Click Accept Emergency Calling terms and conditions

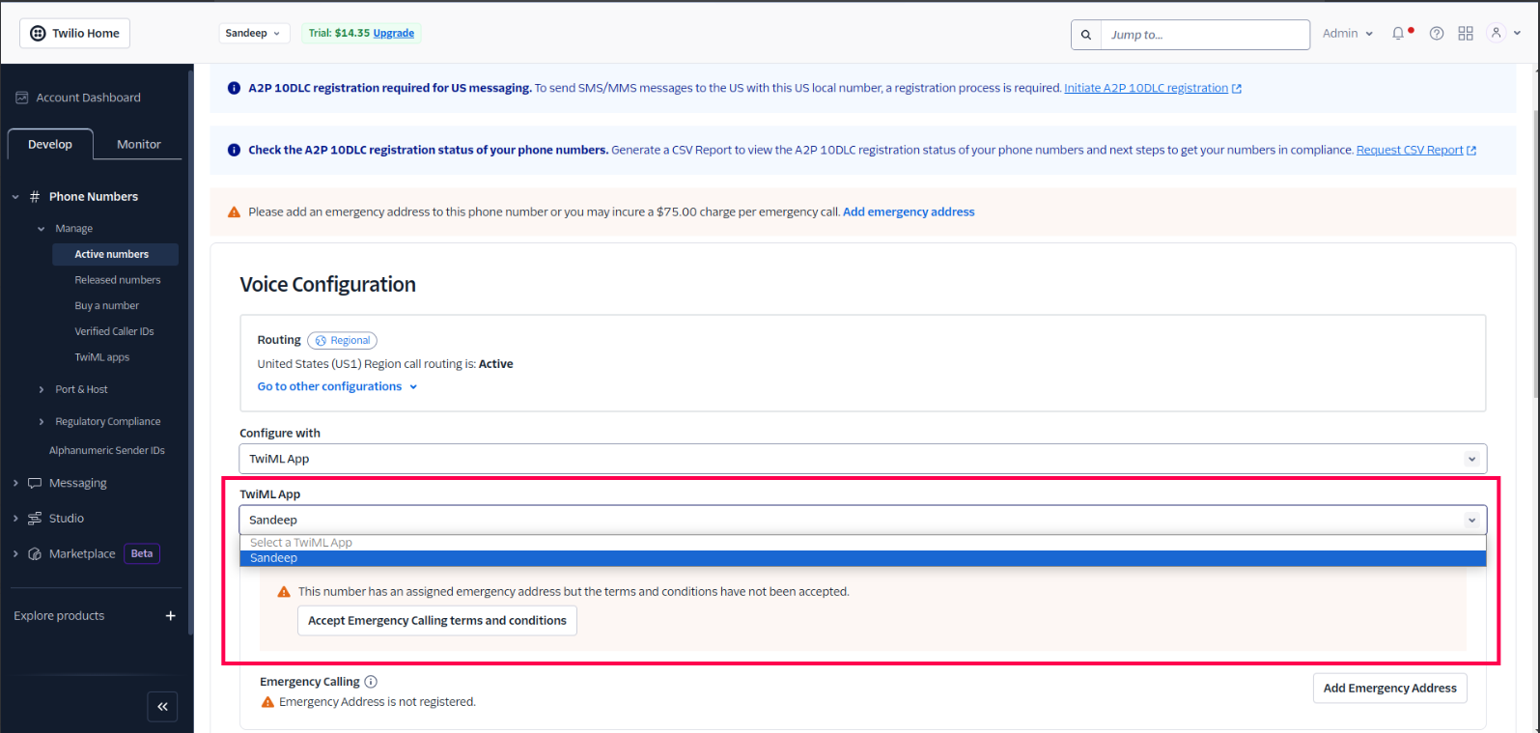click(437, 621)
